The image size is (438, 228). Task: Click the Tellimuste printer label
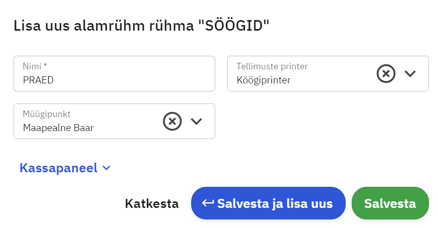(x=272, y=66)
